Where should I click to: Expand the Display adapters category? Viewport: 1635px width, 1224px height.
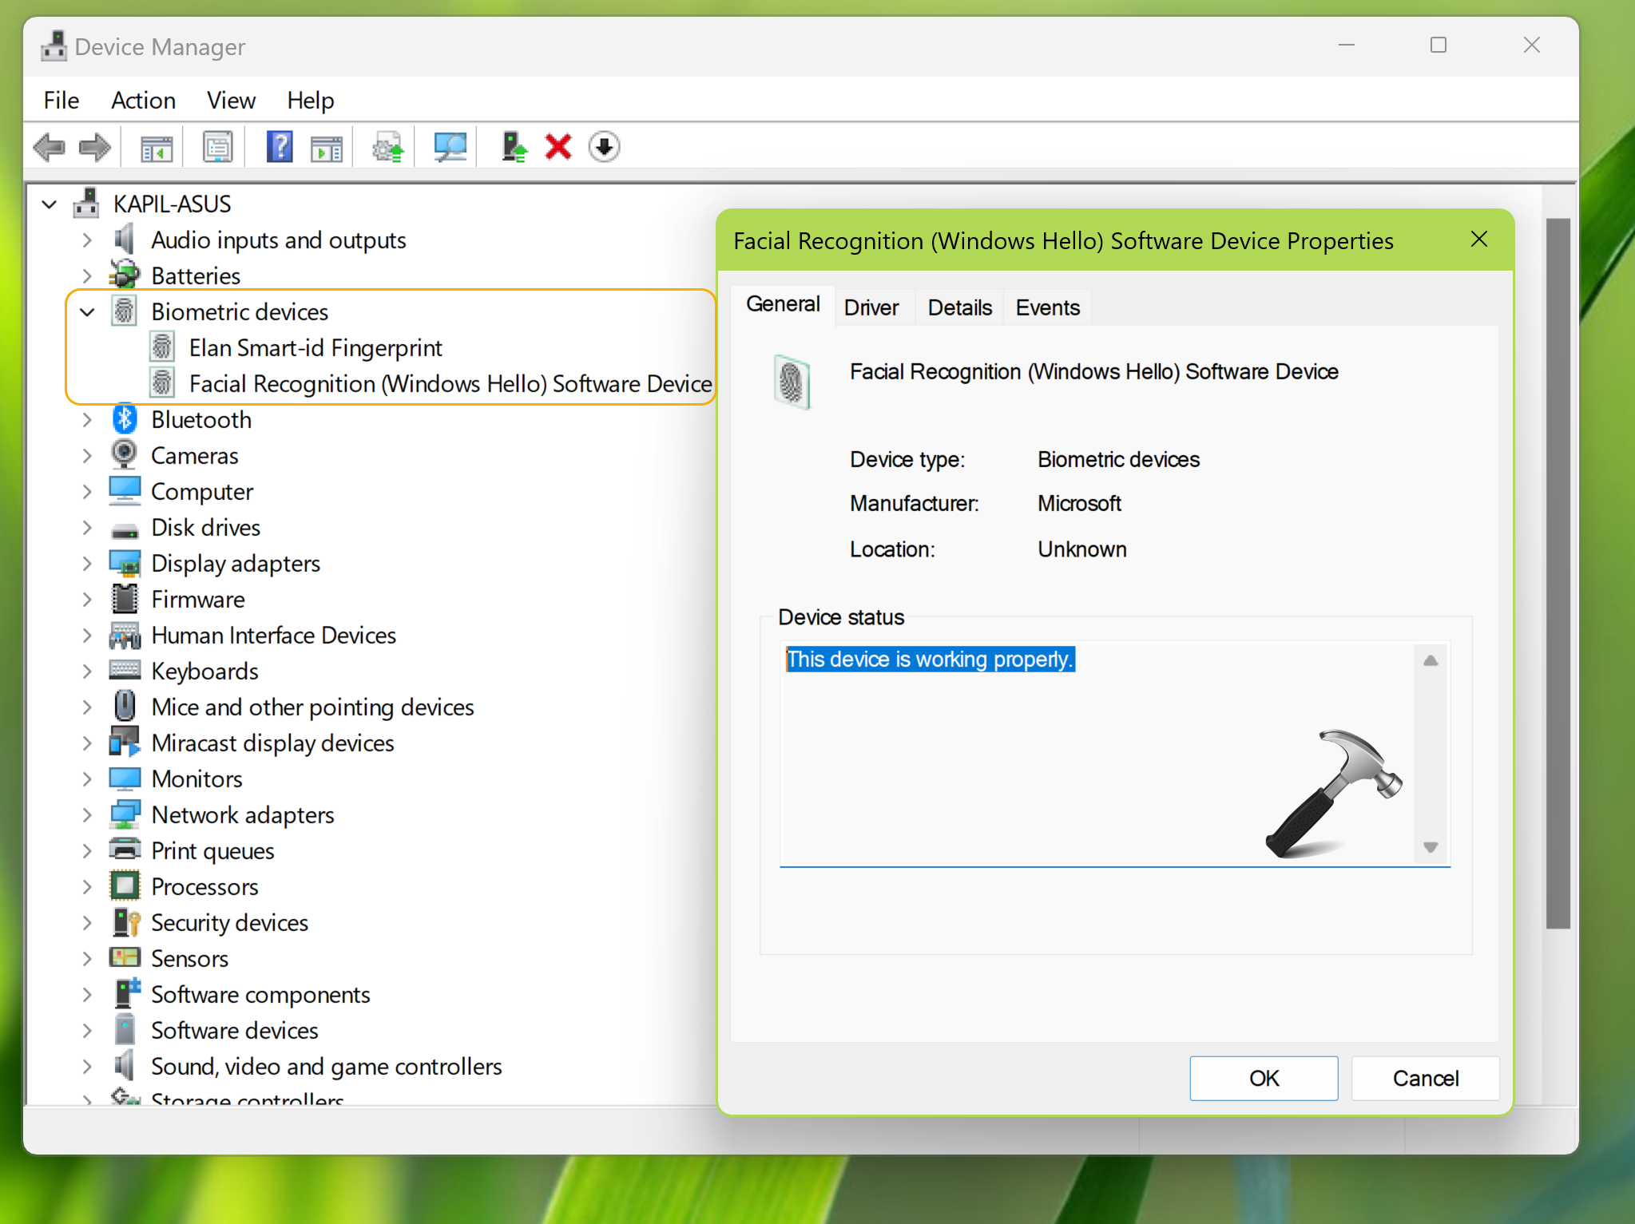click(88, 564)
